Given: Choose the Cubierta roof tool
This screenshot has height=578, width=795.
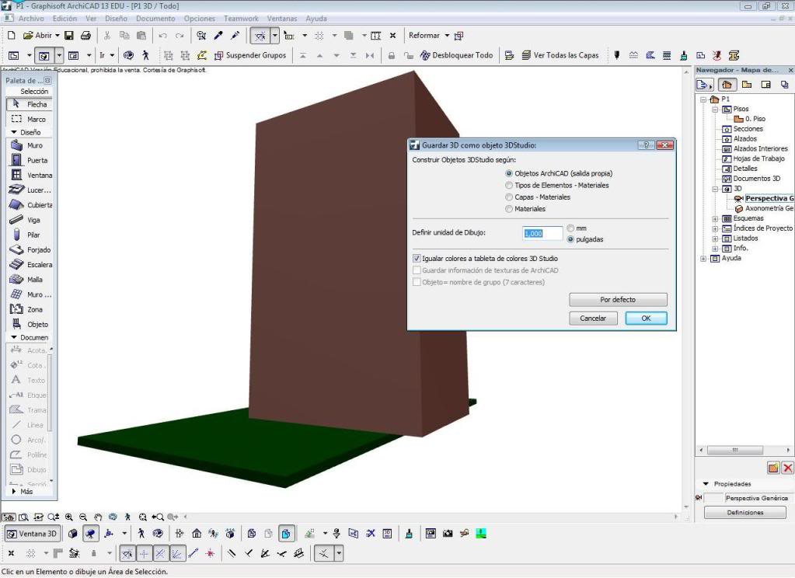Looking at the screenshot, I should (30, 205).
